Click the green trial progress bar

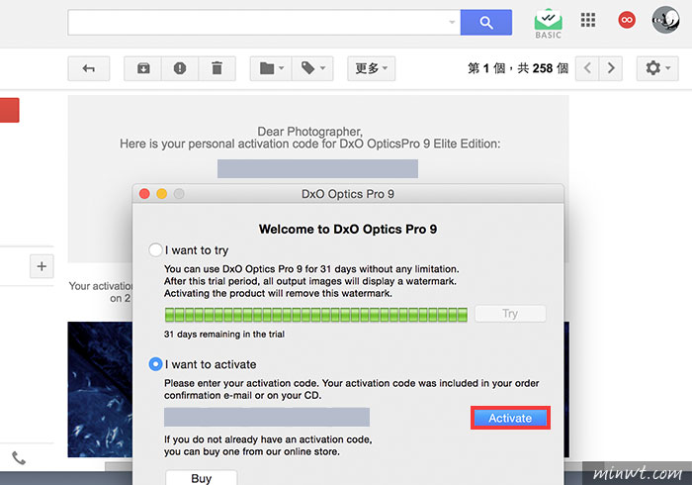coord(316,315)
